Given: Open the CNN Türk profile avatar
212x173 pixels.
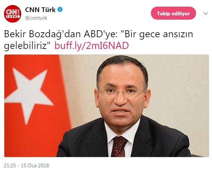Looking at the screenshot, I should (x=12, y=14).
